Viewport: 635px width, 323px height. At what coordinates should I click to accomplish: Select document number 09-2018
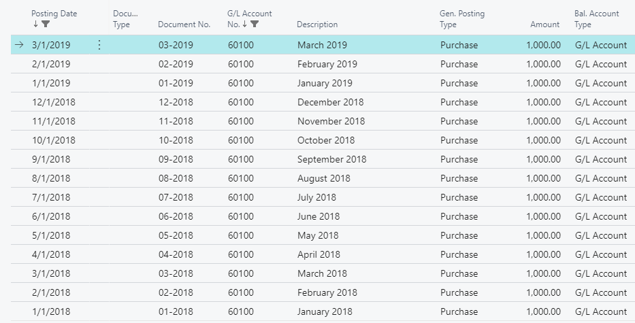tap(176, 159)
